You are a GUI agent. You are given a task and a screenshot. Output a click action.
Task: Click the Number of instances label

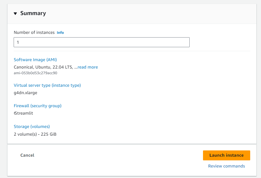34,32
